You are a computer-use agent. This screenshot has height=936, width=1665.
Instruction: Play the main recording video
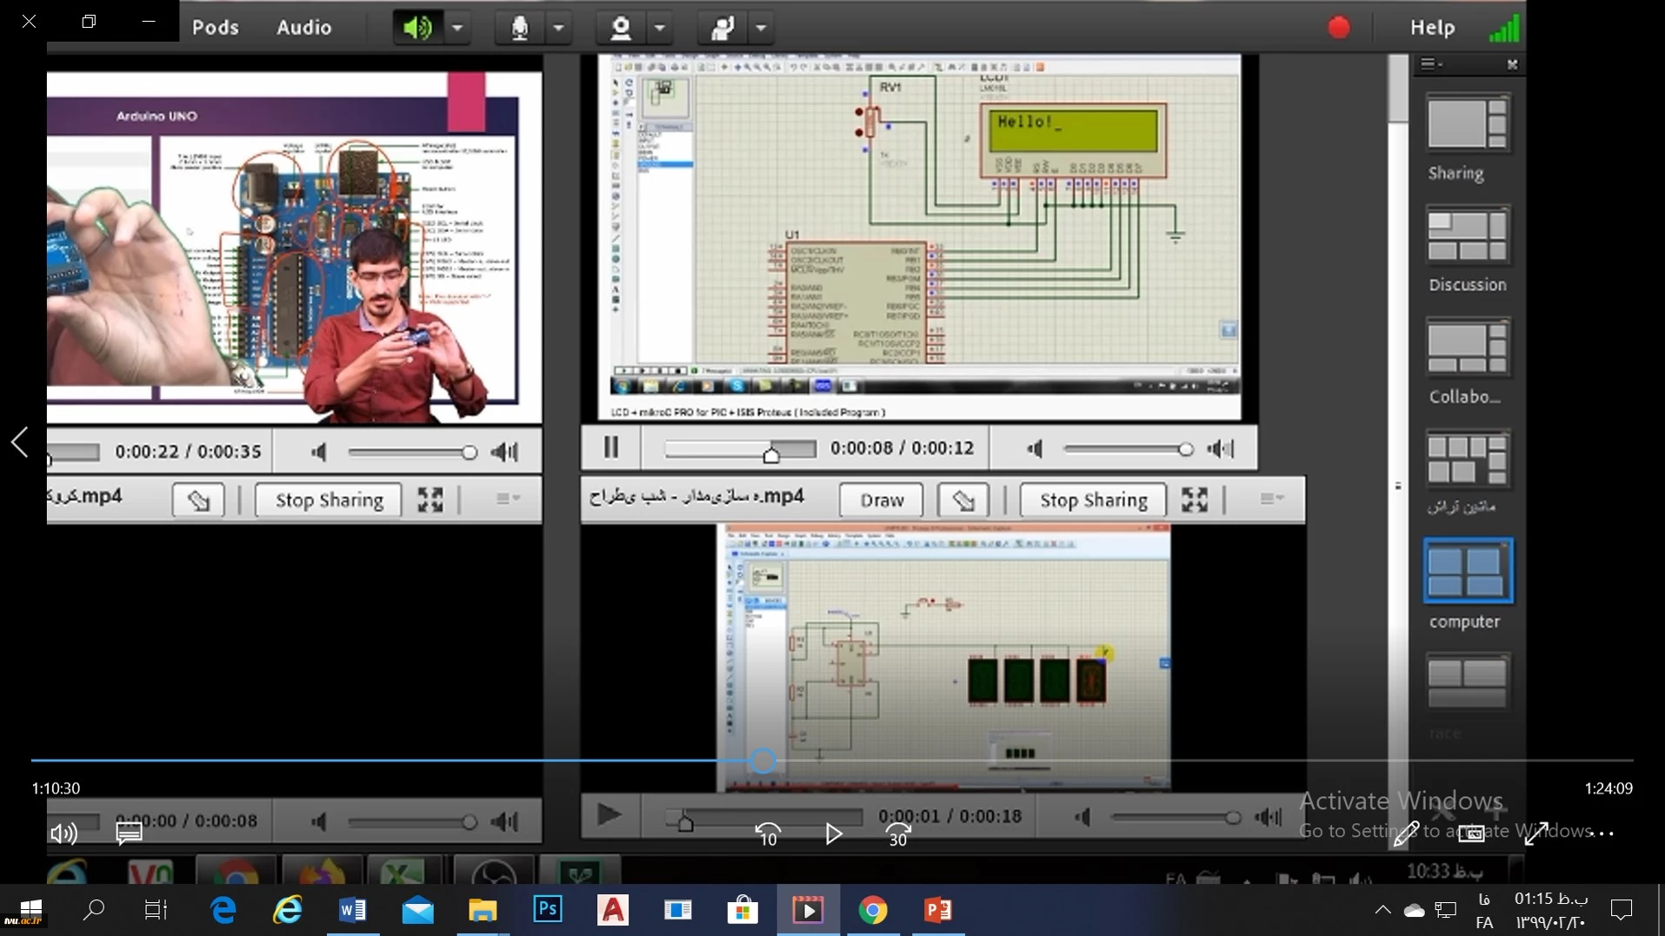point(833,834)
